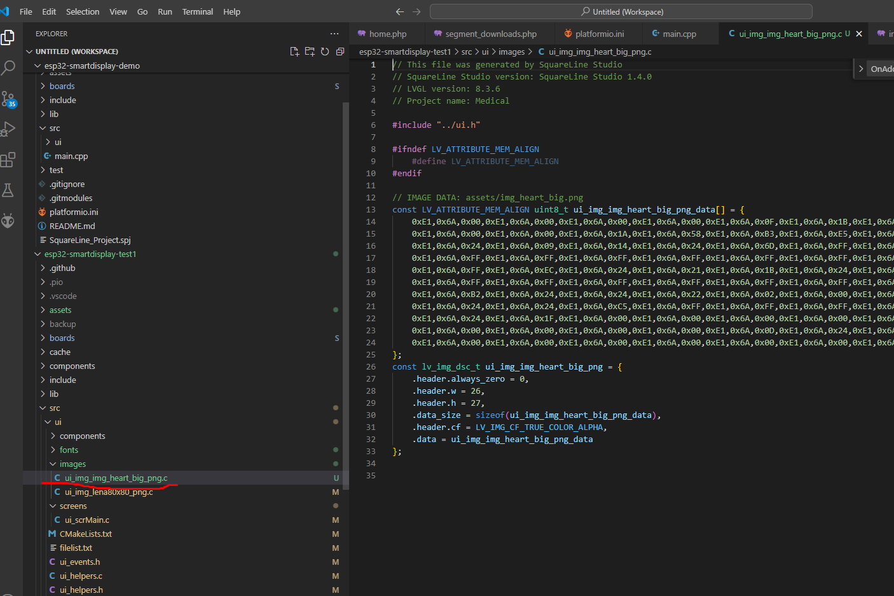This screenshot has height=596, width=894.
Task: Click Refresh Explorer icon
Action: pyautogui.click(x=325, y=52)
